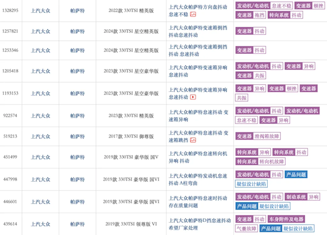This screenshot has width=327, height=235.
Task: Click trim text 2017款 330TSI 御尊版
Action: click(131, 137)
